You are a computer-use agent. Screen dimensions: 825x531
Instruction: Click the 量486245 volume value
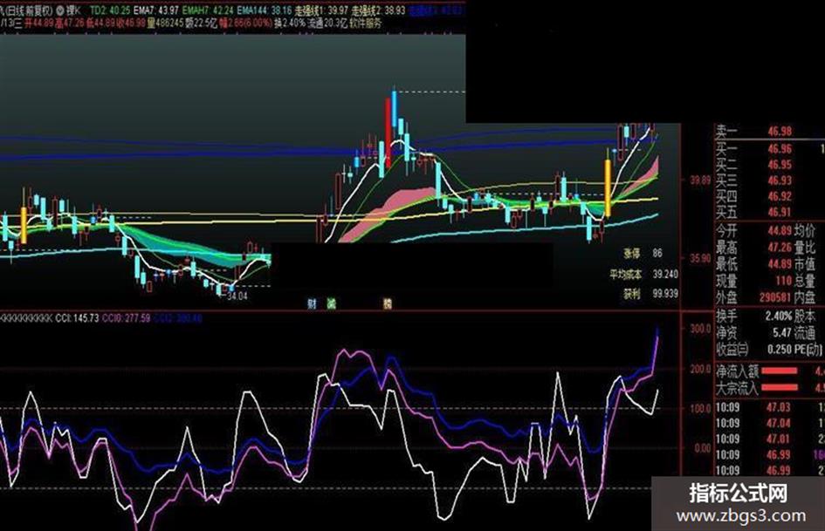[x=165, y=24]
